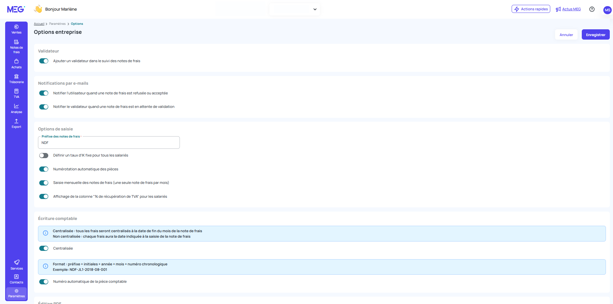The width and height of the screenshot is (613, 304).
Task: Open Analyse chart icon
Action: point(16,106)
